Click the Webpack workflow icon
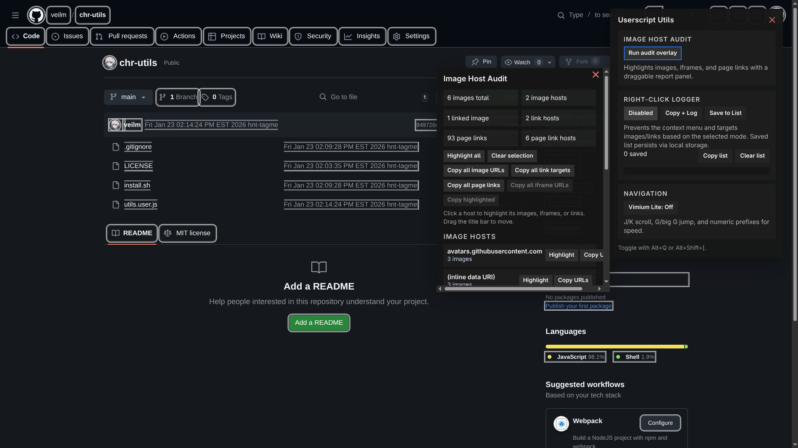798x448 pixels. (561, 424)
